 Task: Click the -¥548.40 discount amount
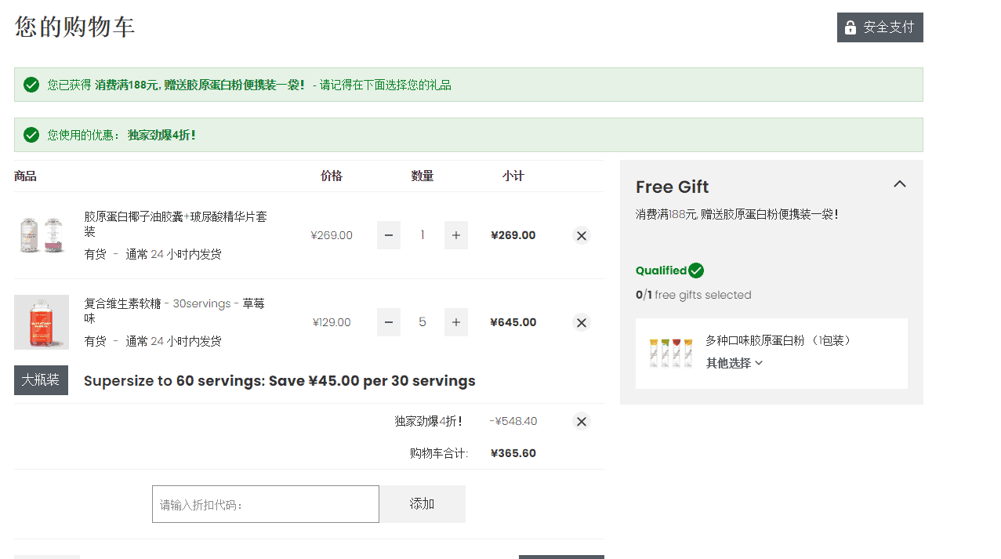point(513,421)
